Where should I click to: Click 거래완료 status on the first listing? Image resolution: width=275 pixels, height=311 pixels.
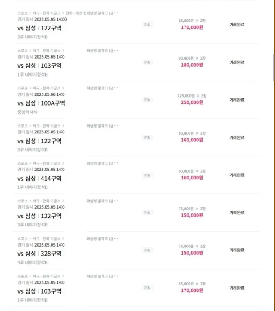(237, 25)
